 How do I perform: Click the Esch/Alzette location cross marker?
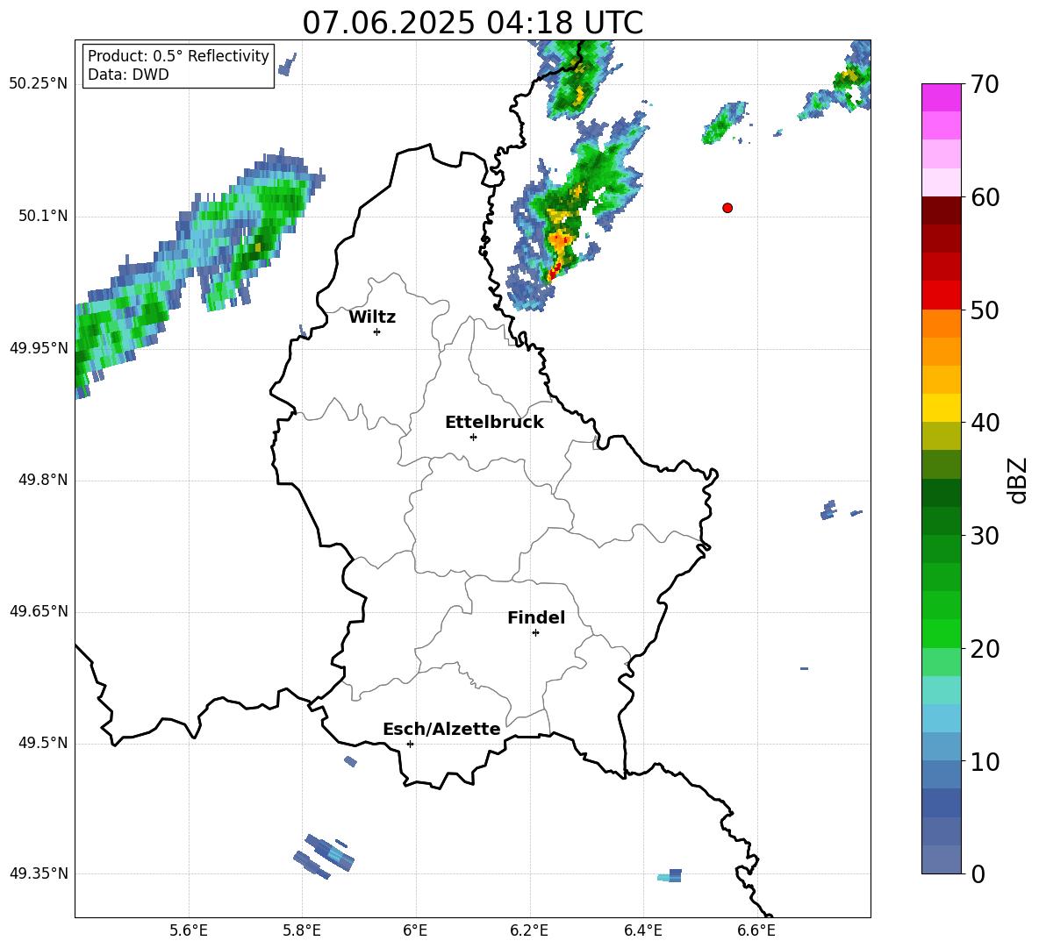[x=410, y=744]
